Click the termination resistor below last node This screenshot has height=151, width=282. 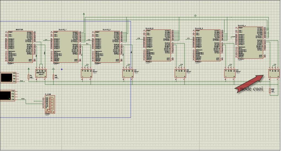[270, 91]
